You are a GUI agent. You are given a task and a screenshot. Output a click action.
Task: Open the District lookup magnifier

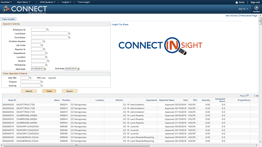48,61
